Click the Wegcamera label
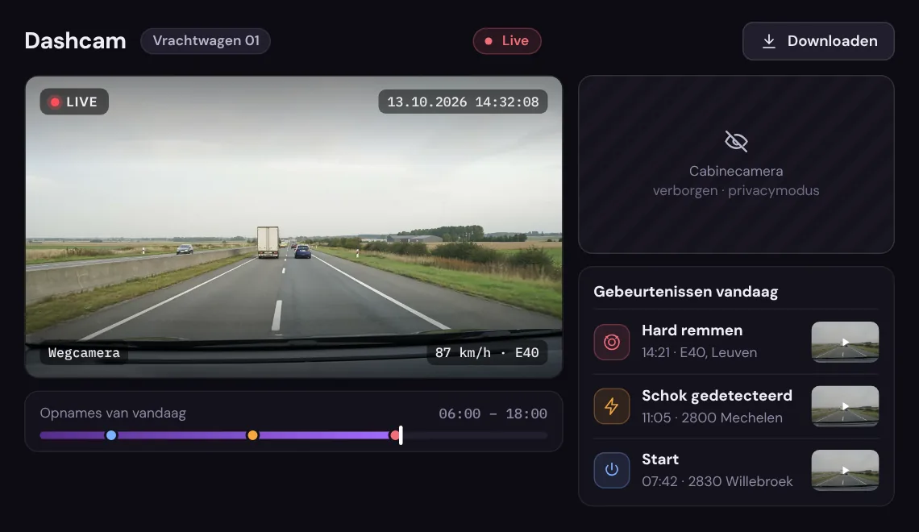Image resolution: width=919 pixels, height=532 pixels. pyautogui.click(x=84, y=353)
